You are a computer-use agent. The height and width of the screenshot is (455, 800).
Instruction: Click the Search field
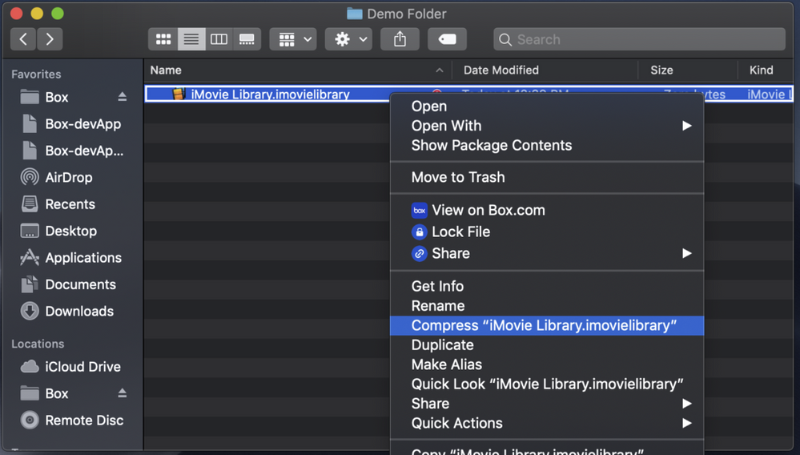point(639,39)
